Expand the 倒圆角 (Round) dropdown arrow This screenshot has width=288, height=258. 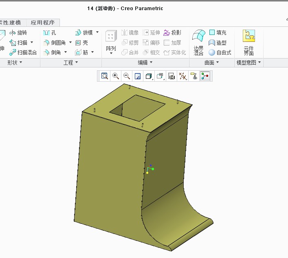pos(70,43)
